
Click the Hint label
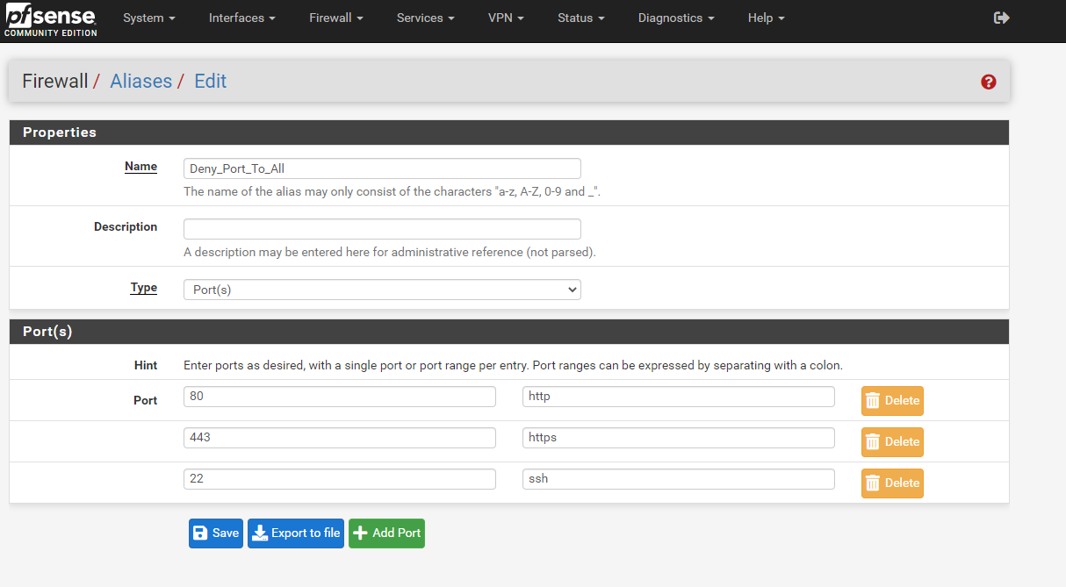coord(146,365)
